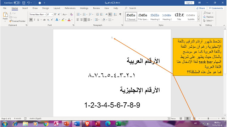
Task: Switch to Read Mode view icon
Action: tap(181, 119)
